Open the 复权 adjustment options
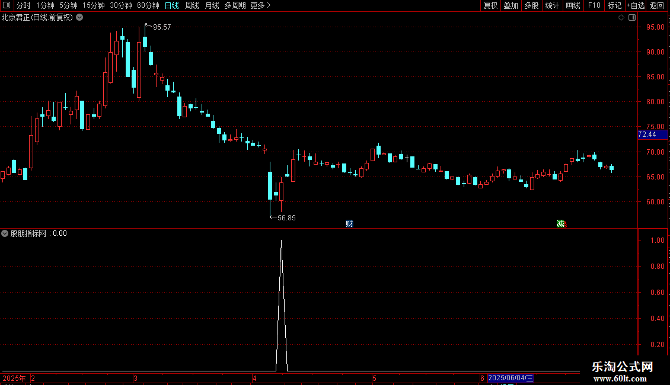 pos(490,5)
